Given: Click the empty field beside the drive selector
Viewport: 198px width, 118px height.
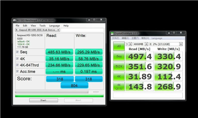Looking at the screenshot, I should 82,30.
